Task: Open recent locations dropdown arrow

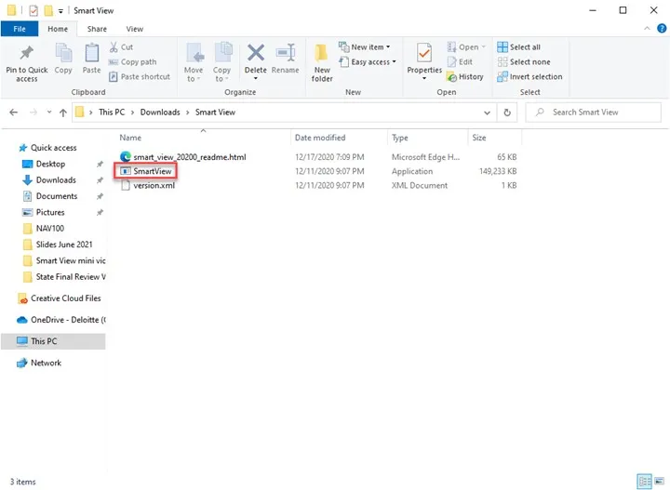Action: click(49, 113)
